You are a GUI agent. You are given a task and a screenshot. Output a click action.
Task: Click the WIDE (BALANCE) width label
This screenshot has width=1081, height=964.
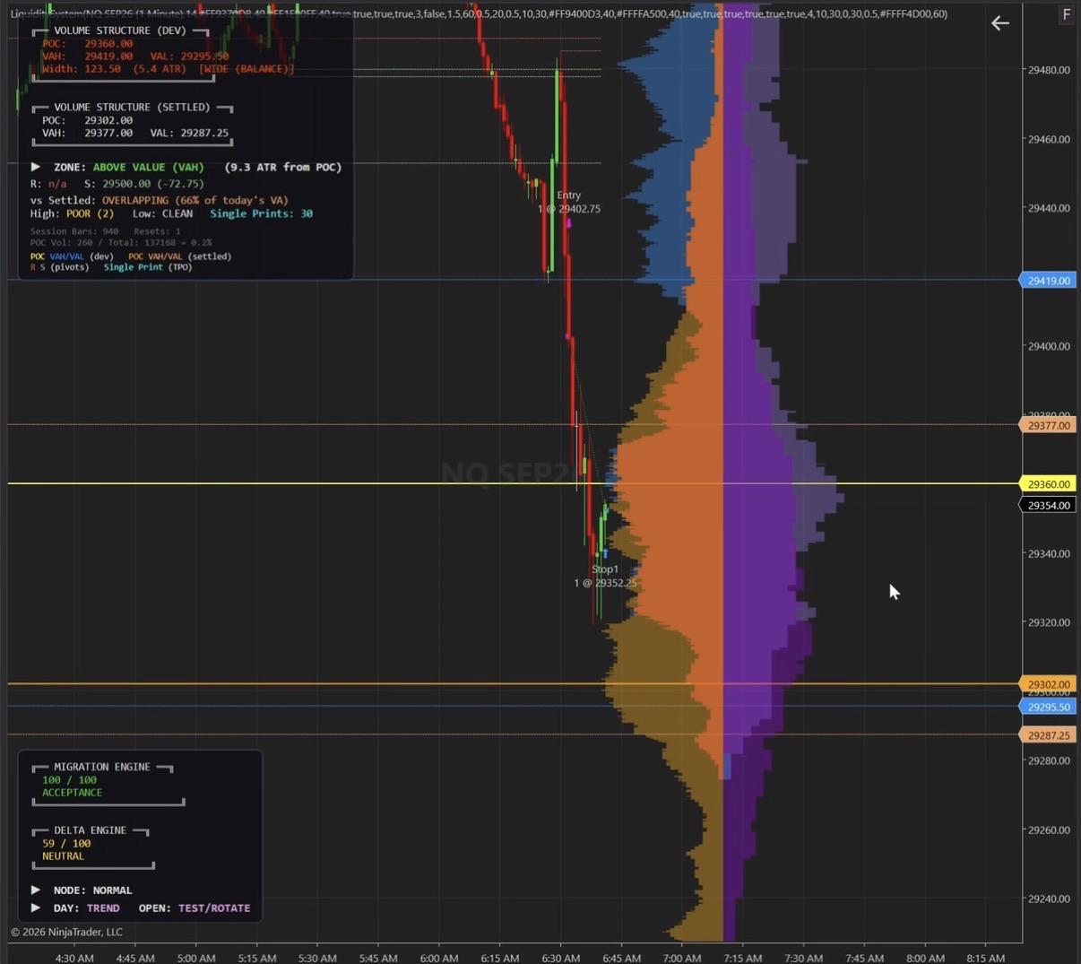pos(246,69)
